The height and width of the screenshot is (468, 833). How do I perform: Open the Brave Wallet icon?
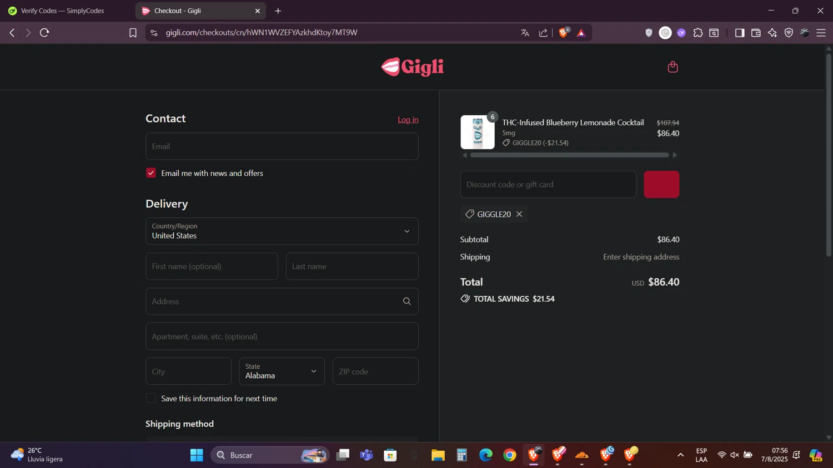coord(756,33)
